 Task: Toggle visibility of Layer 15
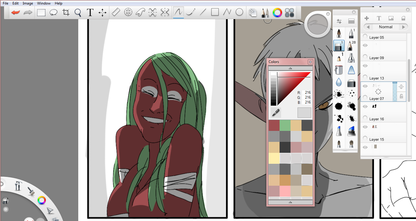click(x=365, y=127)
